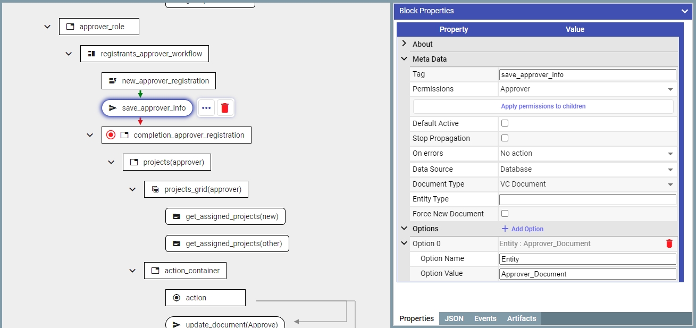Image resolution: width=696 pixels, height=328 pixels.
Task: Click the red record icon on completion_approver_registration
Action: (x=111, y=135)
